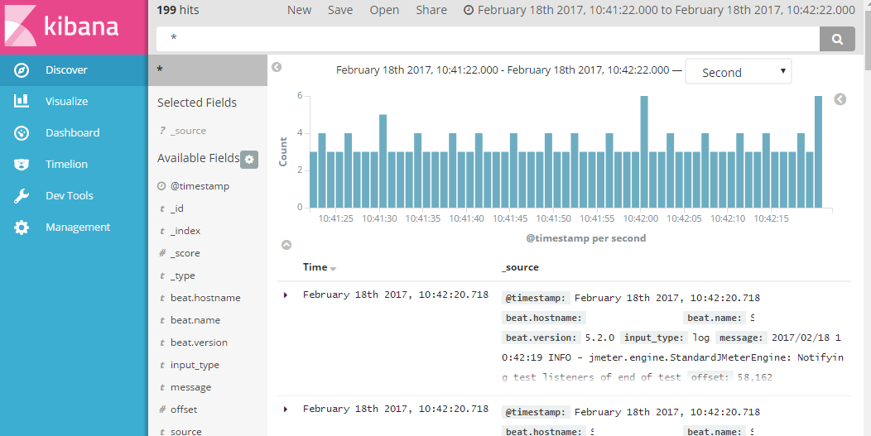Select the message field
The width and height of the screenshot is (871, 436).
pos(190,387)
